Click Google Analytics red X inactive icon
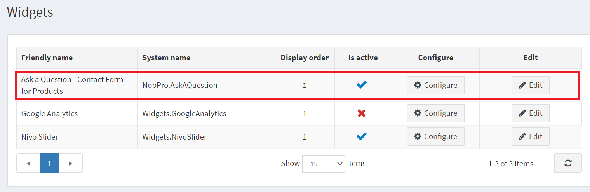This screenshot has width=590, height=192. 362,113
